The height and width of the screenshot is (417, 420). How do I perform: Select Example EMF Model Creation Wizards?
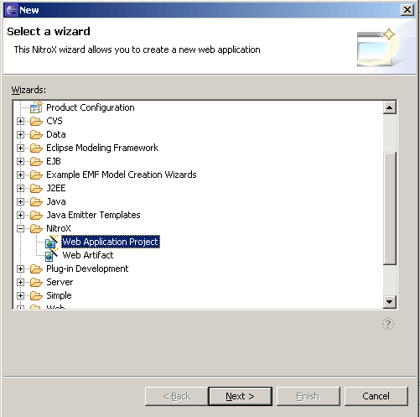pyautogui.click(x=122, y=175)
